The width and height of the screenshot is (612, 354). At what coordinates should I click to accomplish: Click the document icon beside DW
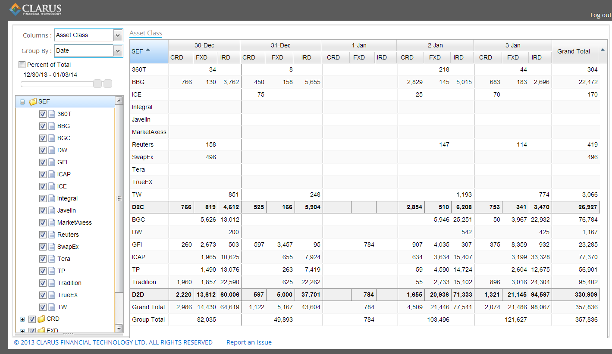52,150
